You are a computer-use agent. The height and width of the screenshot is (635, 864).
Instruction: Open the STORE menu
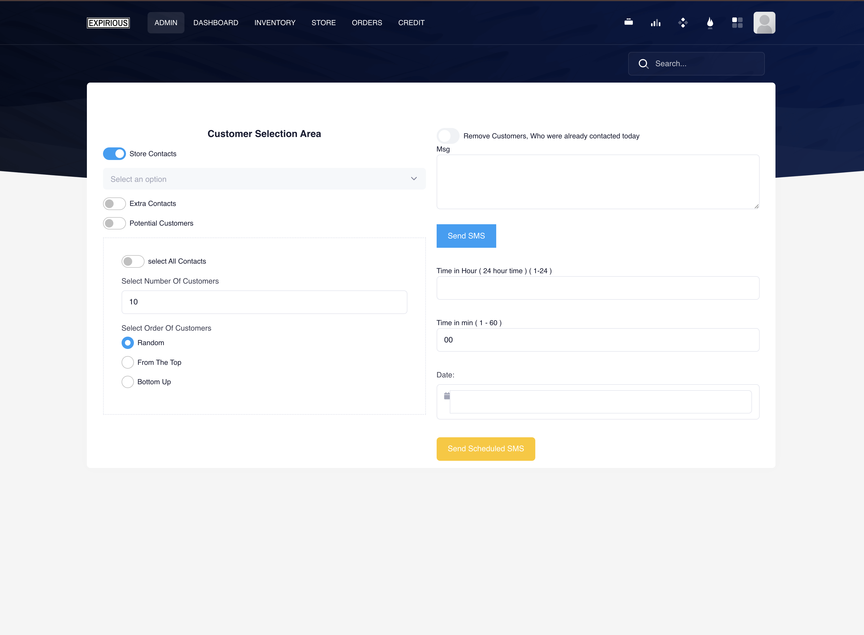324,23
